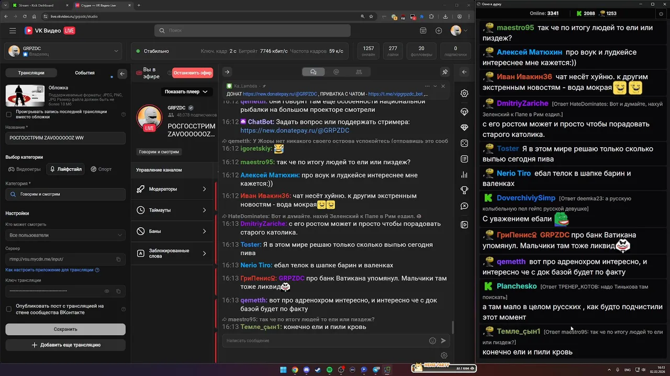The width and height of the screenshot is (670, 376).
Task: Focus the Поиск search field
Action: [252, 31]
